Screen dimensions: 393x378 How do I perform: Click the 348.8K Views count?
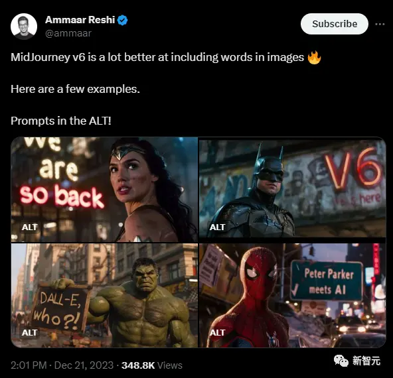click(x=152, y=365)
